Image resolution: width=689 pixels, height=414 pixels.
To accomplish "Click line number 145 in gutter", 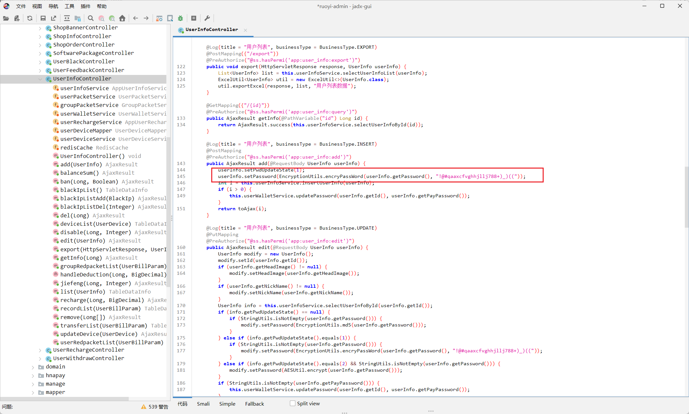I will point(181,176).
